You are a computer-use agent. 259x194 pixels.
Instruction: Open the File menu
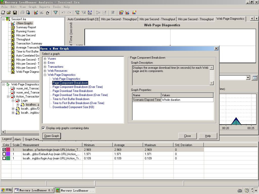[x=4, y=7]
